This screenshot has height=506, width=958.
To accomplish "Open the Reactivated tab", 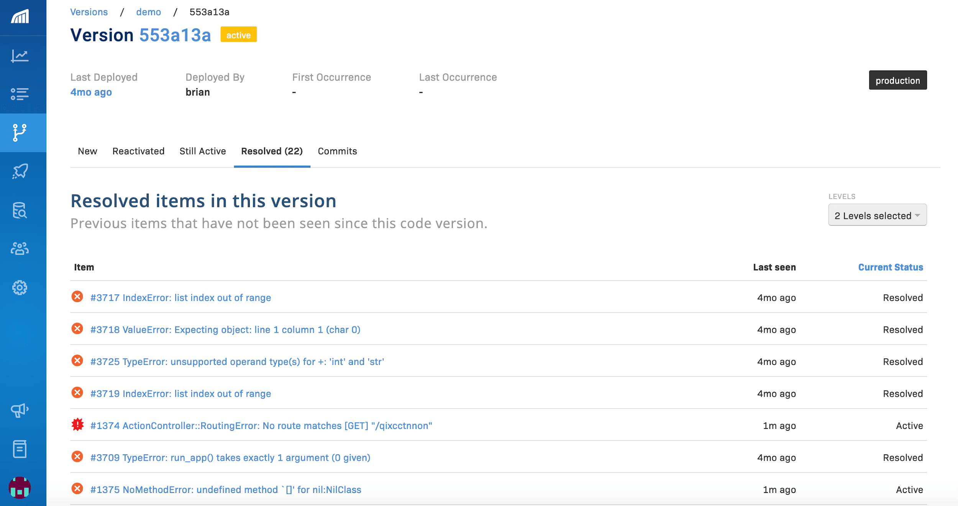I will (x=138, y=151).
